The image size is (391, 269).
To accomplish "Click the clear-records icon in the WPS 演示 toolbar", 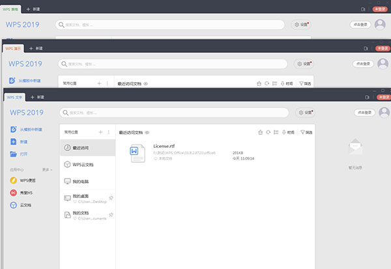I will point(259,83).
